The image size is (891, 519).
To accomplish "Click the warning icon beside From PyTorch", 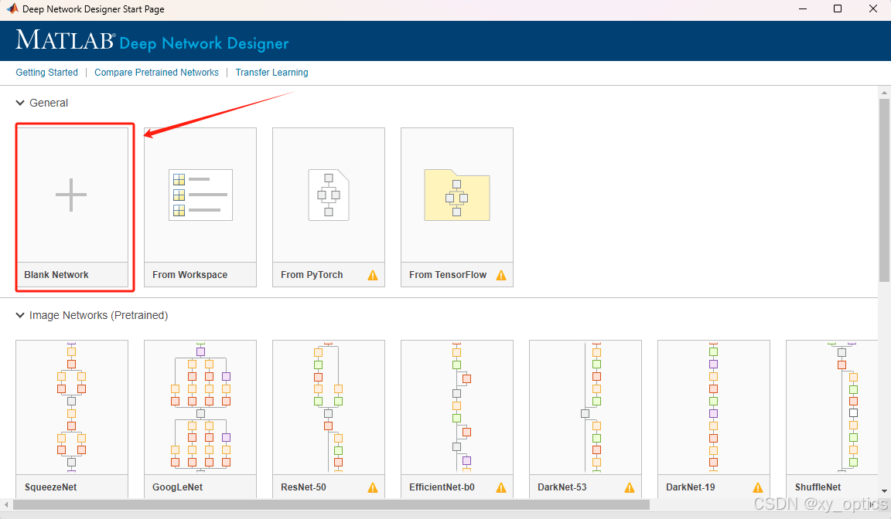I will tap(373, 275).
